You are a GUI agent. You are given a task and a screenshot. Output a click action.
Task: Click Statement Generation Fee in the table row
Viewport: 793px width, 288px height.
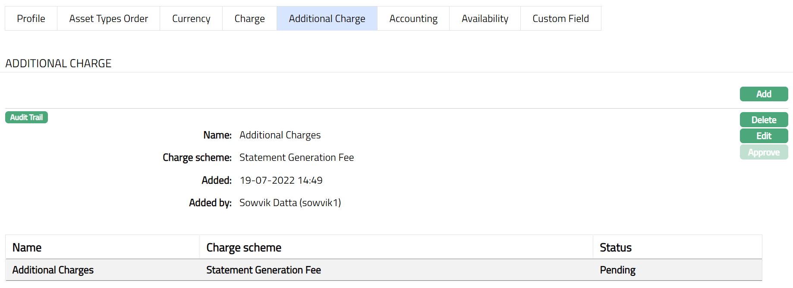point(263,270)
